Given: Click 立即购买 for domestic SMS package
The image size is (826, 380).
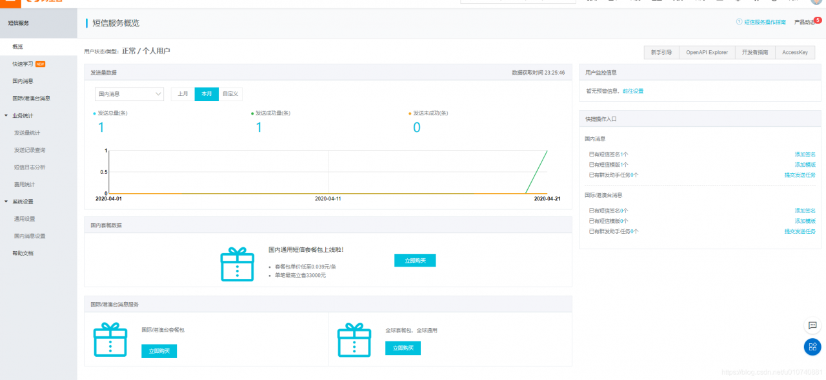Looking at the screenshot, I should click(415, 260).
